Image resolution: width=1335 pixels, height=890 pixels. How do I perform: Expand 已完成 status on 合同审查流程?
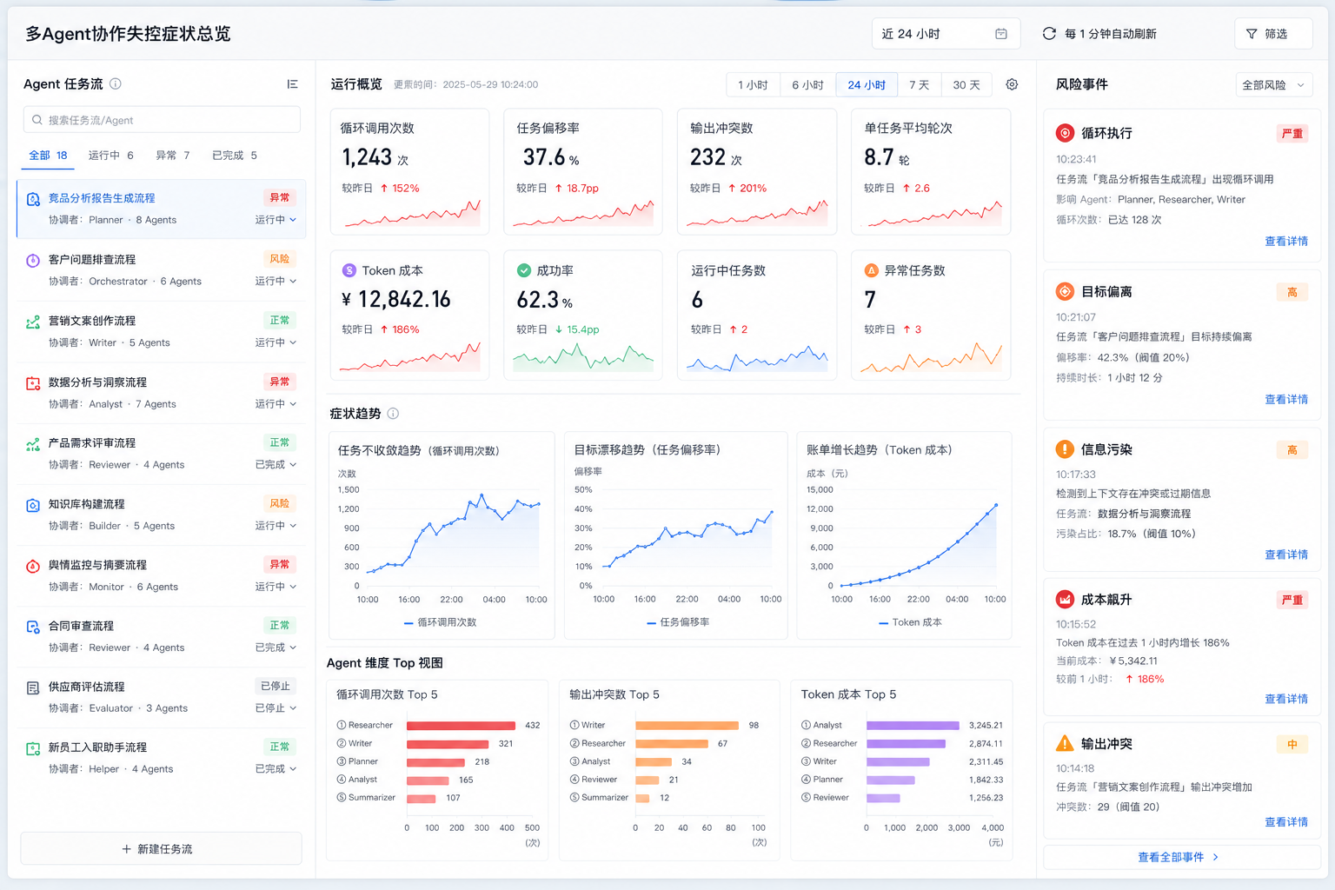[276, 648]
